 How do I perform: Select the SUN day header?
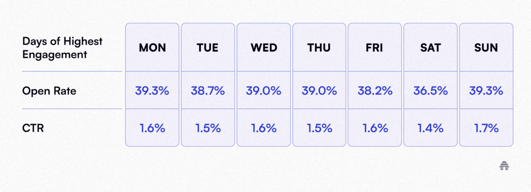(x=486, y=47)
